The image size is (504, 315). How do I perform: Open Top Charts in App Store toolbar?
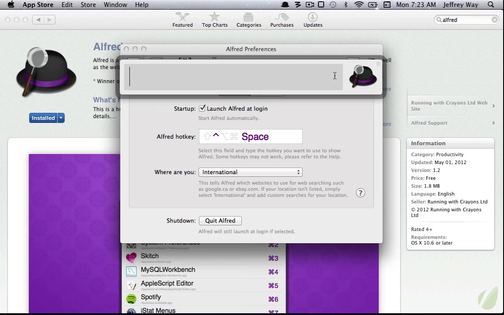(214, 20)
